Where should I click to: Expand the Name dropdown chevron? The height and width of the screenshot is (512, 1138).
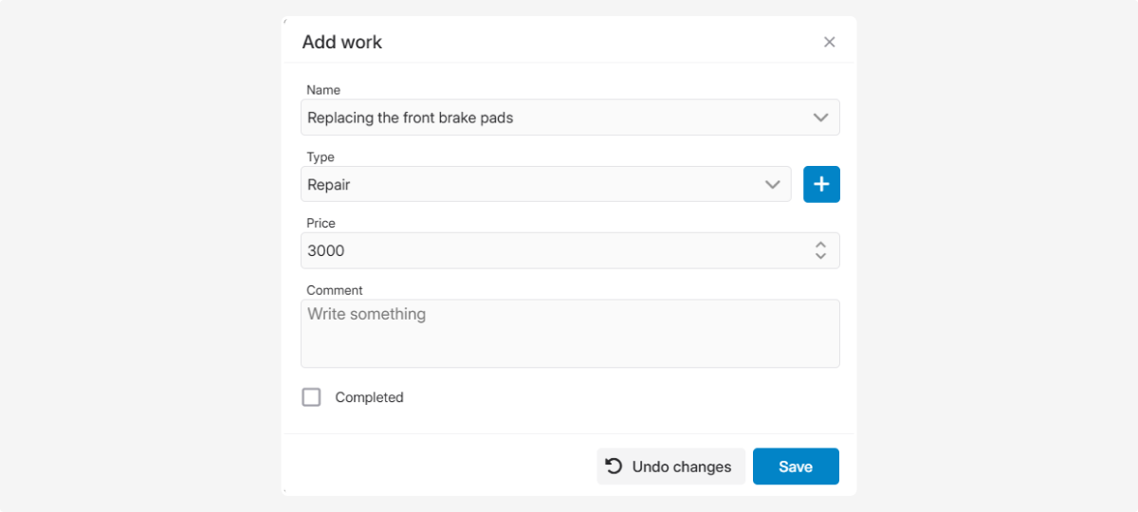click(820, 118)
